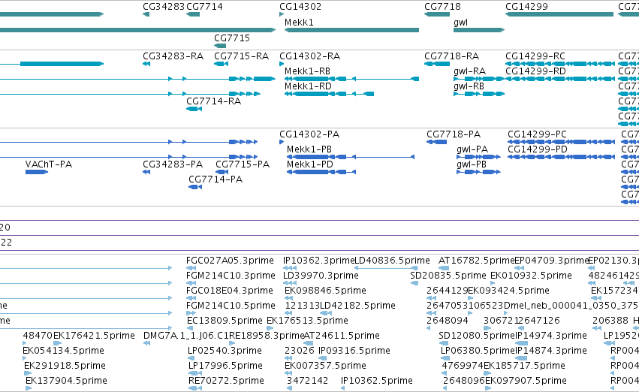639x392 pixels.
Task: Click EST IP09316.5prime
Action: pyautogui.click(x=354, y=351)
